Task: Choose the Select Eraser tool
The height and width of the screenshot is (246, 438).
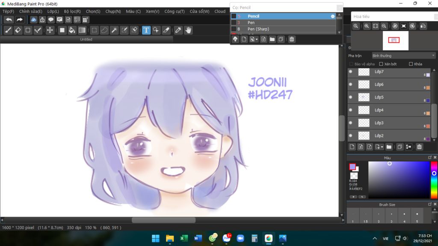Action: click(134, 30)
